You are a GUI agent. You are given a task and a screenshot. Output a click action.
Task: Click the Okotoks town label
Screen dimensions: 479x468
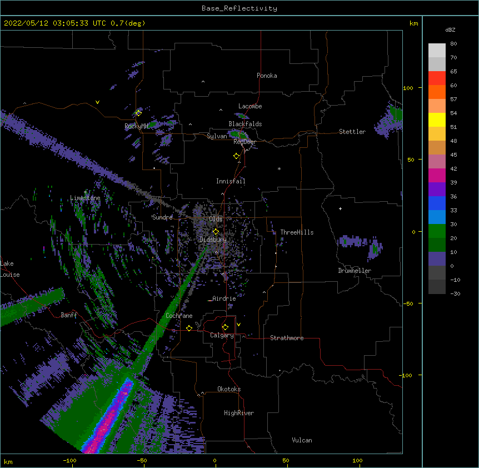click(229, 389)
